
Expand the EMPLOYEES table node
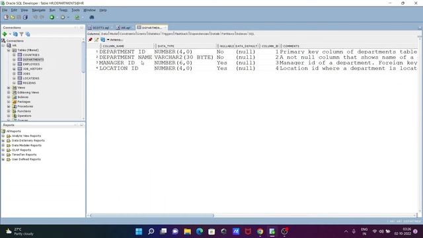point(14,64)
